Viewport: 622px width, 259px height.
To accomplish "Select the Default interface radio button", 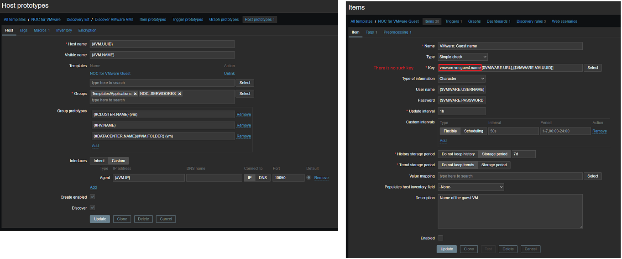I will coord(309,178).
